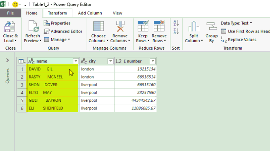270x151 pixels.
Task: Sort ascending A to Z
Action: 176,23
